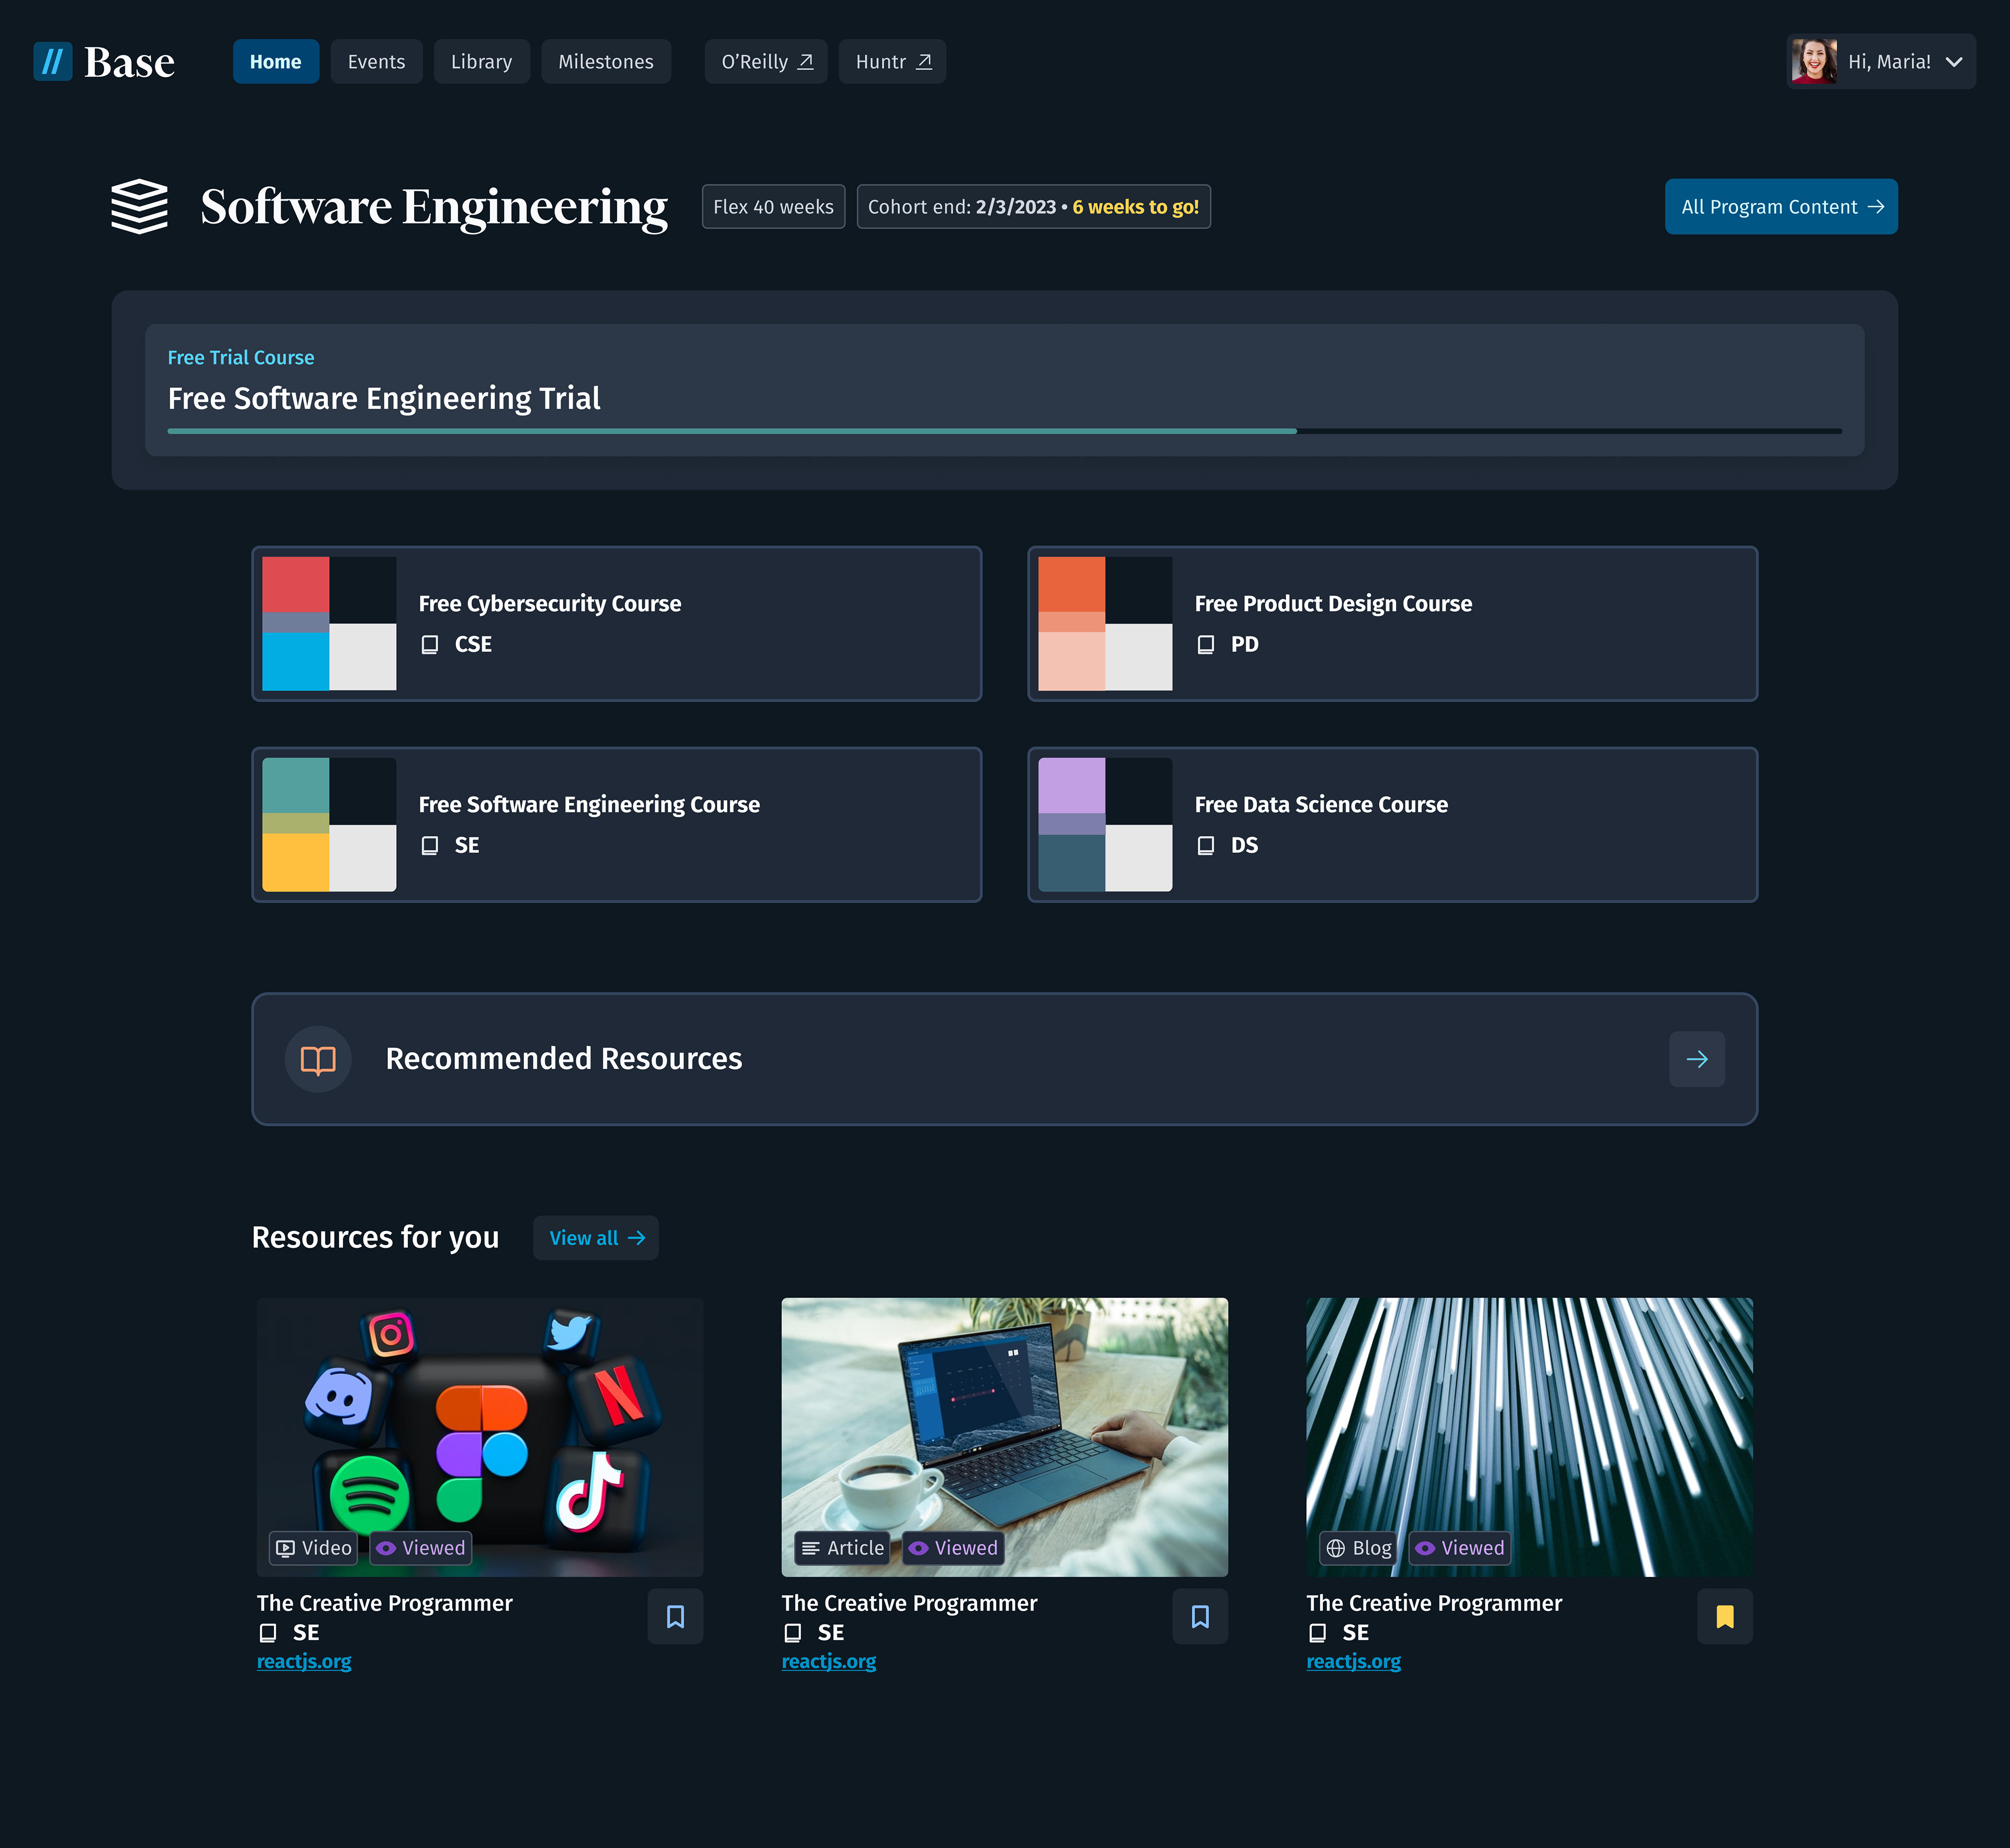
Task: Click The Creative Programmer title under Article
Action: point(910,1604)
